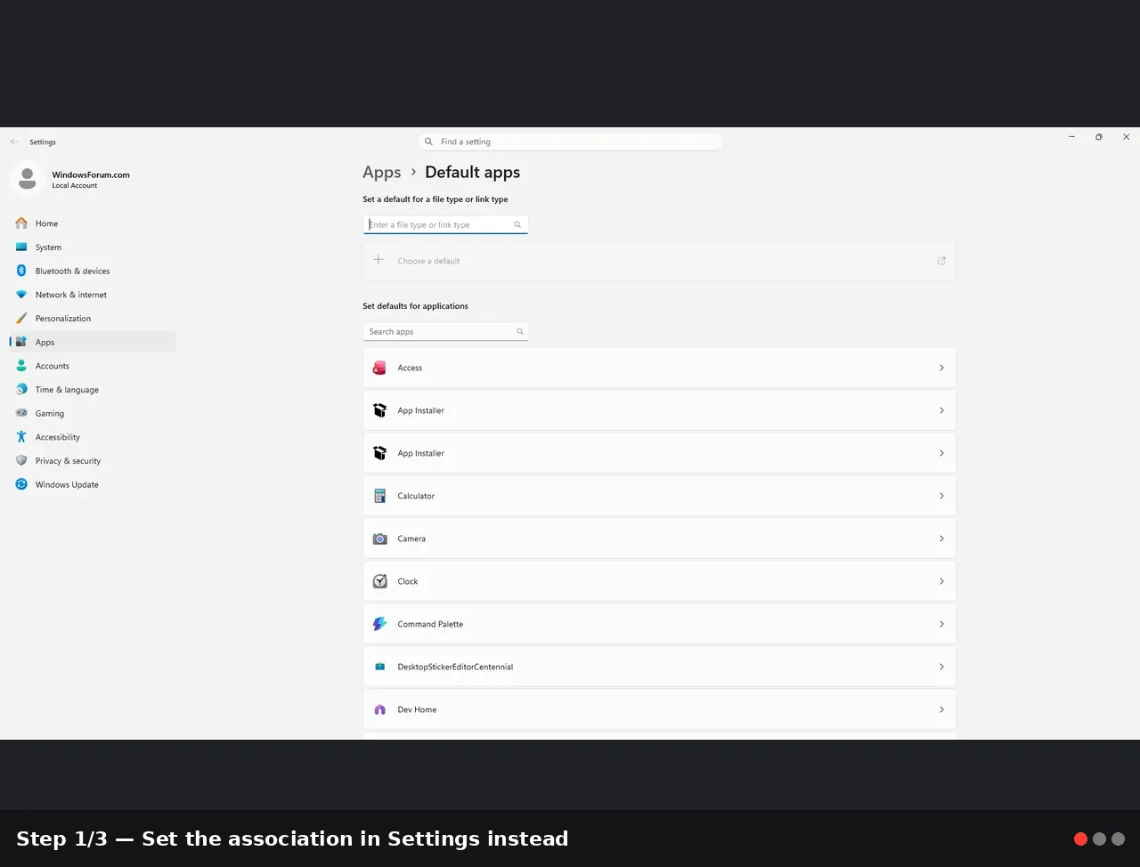Click the Camera app icon
The image size is (1140, 867).
pyautogui.click(x=380, y=539)
